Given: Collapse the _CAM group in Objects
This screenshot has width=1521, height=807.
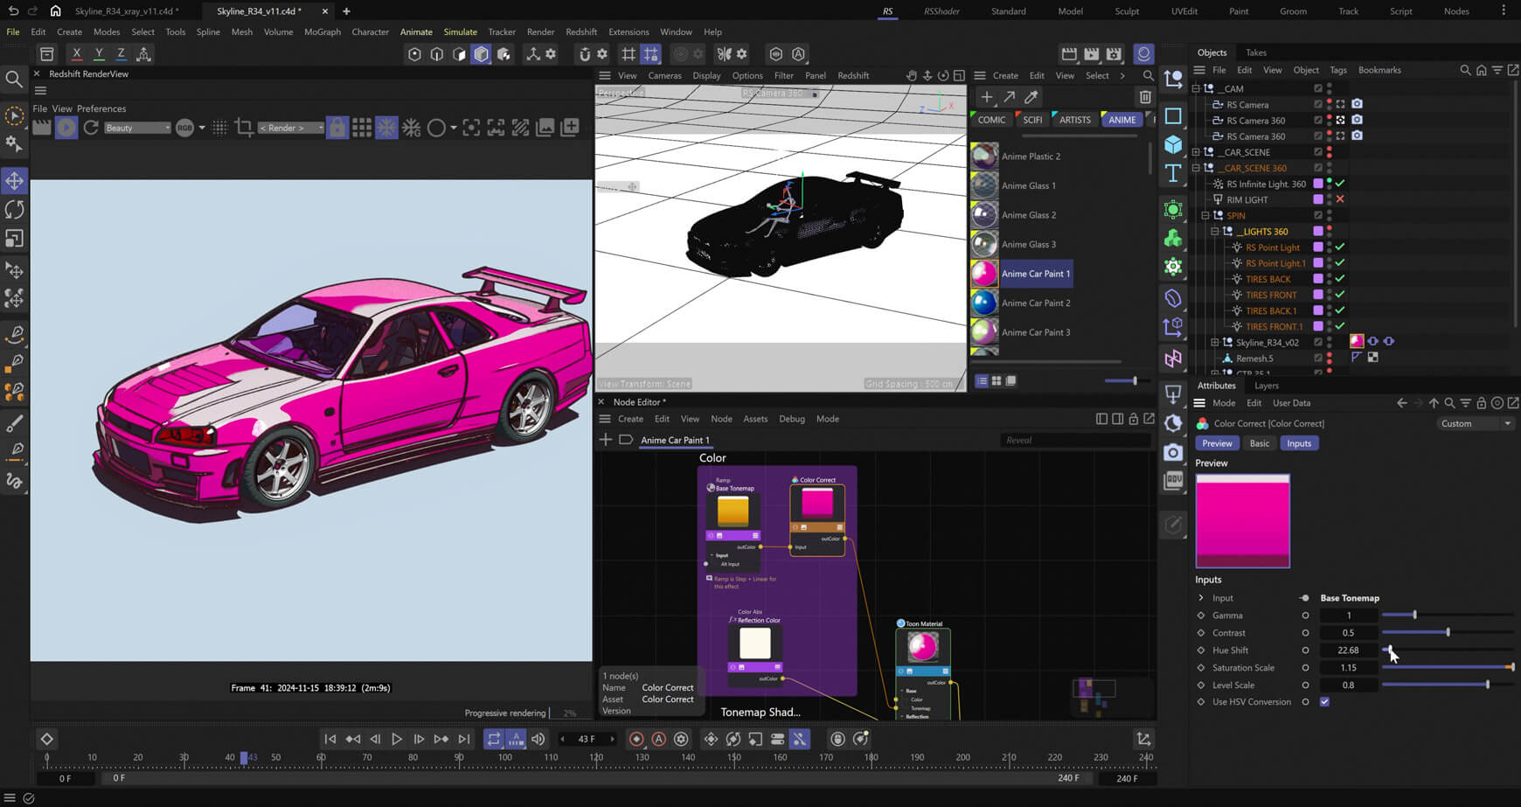Looking at the screenshot, I should point(1196,88).
